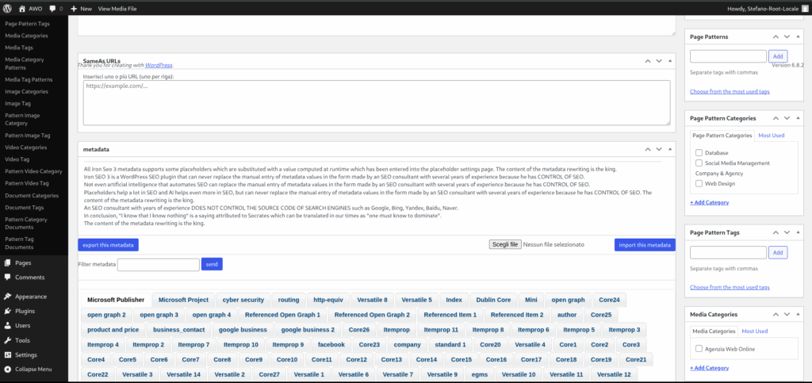Screen dimensions: 812x383
Task: Choose most used tags in Page Pattern Tags
Action: coord(730,287)
